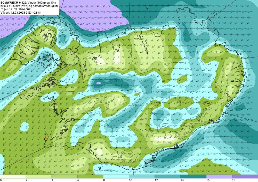Screen dimensions: 258x182
Task: Click the light teal 10–12 m/s legend swatch
Action: tap(142, 177)
